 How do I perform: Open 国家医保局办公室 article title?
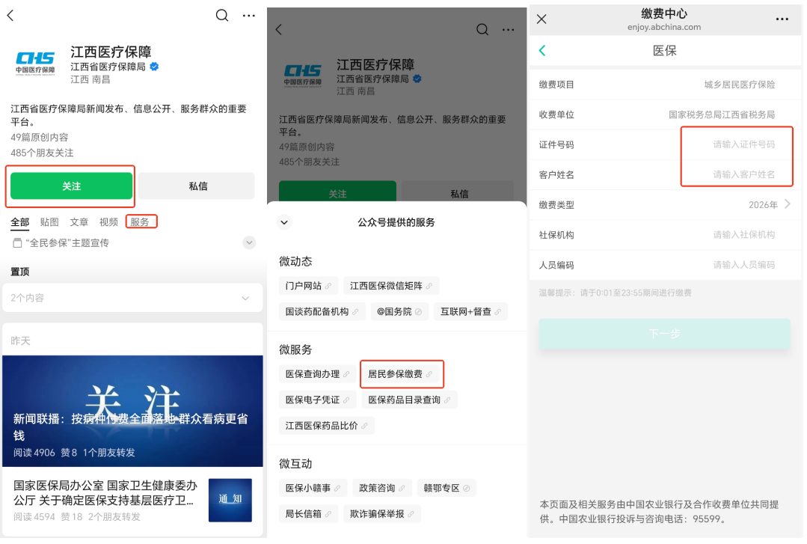coord(105,492)
